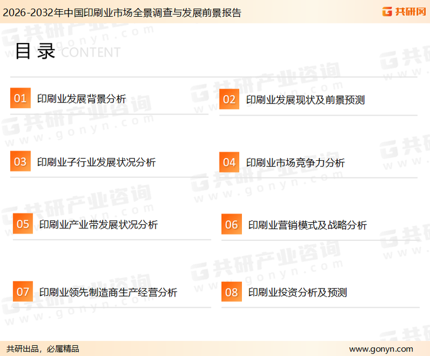430x356 pixels.
Task: Select the orange 07 number badge
Action: (23, 291)
